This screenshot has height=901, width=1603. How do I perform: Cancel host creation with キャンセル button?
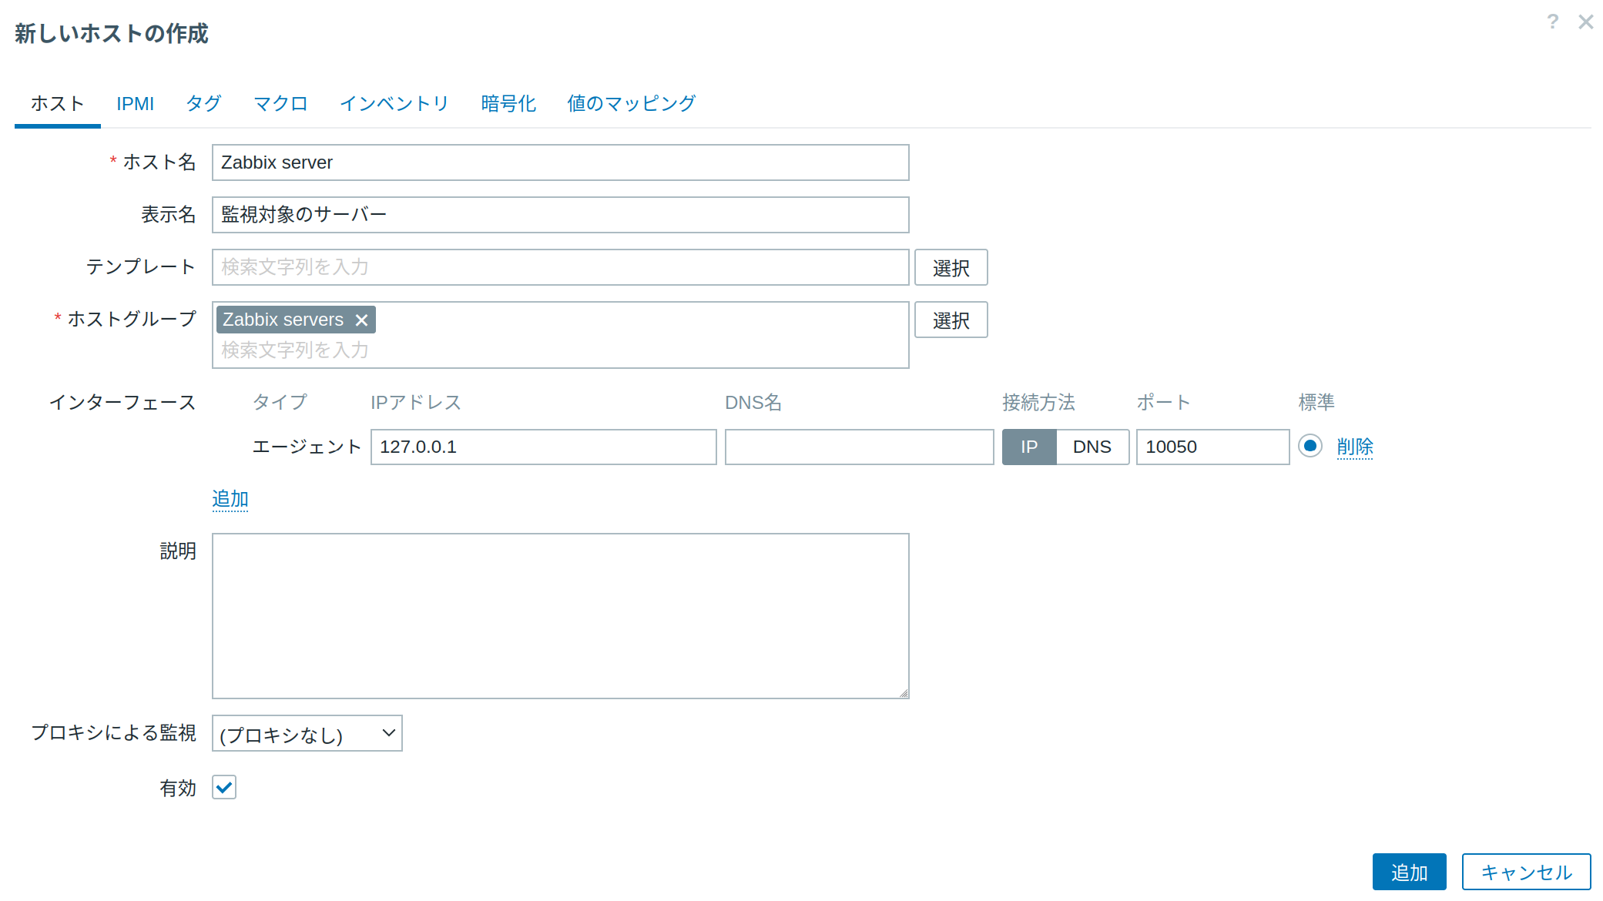[1525, 872]
